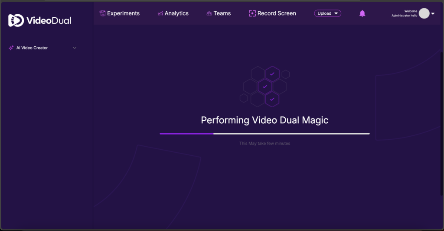The image size is (444, 231).
Task: Click the Teams people icon
Action: click(x=209, y=13)
